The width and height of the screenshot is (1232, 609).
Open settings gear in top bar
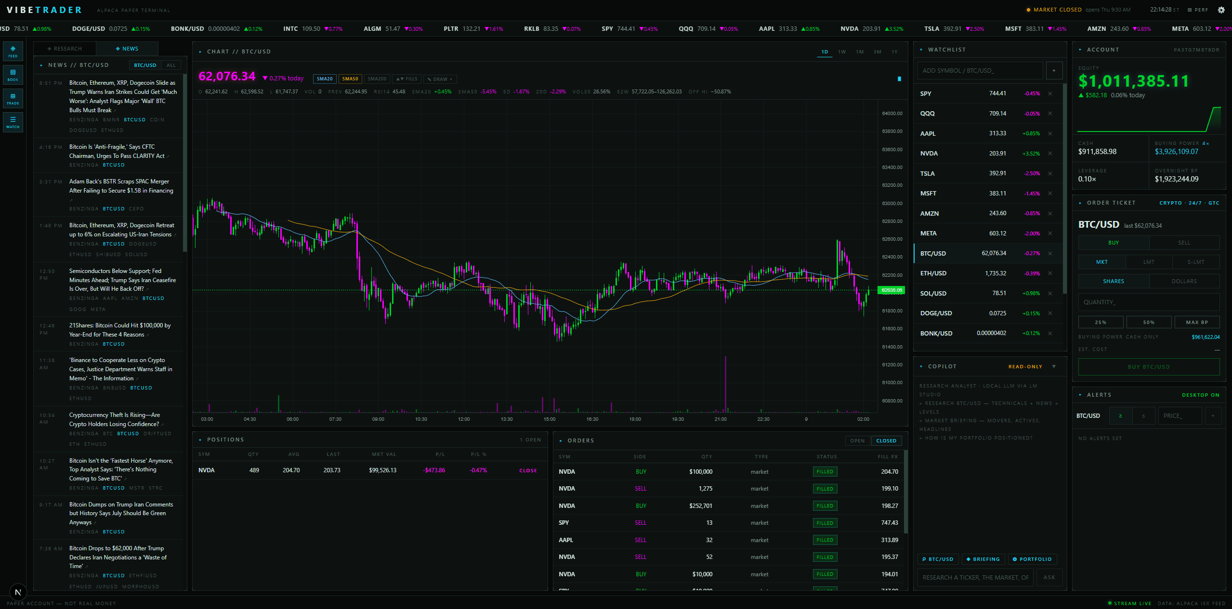1221,10
